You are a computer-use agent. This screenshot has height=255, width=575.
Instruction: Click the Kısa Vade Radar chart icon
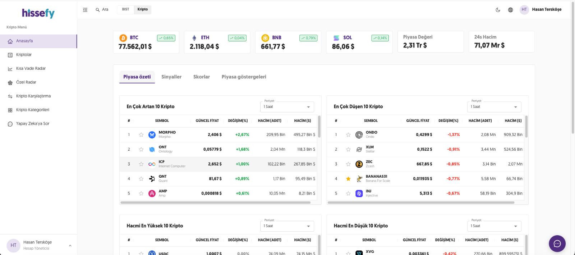[10, 69]
